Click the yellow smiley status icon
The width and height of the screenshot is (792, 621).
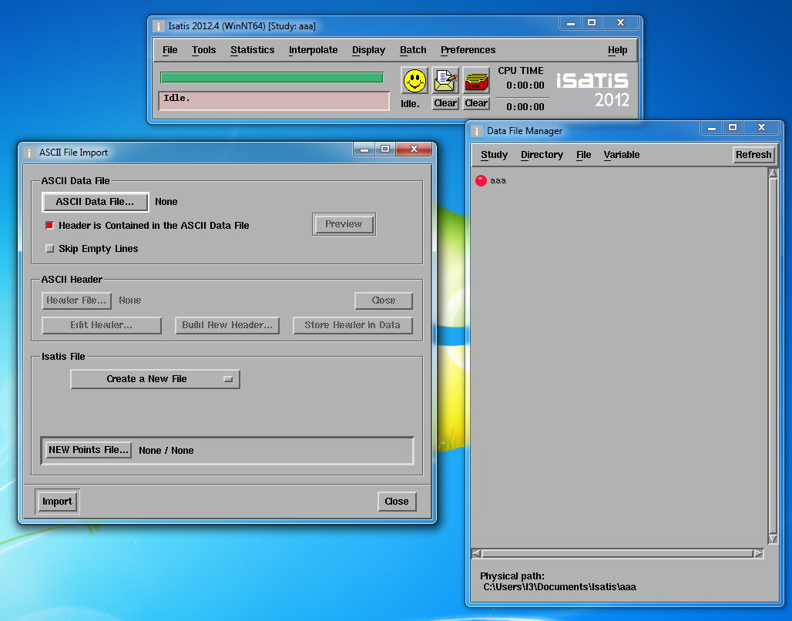[414, 81]
